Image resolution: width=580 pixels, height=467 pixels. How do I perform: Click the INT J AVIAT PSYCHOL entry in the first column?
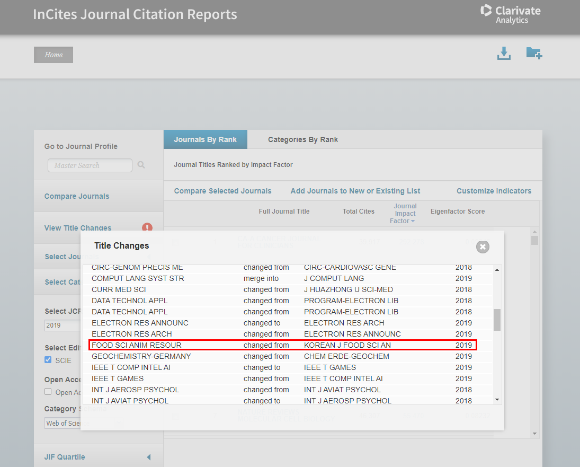tap(130, 400)
